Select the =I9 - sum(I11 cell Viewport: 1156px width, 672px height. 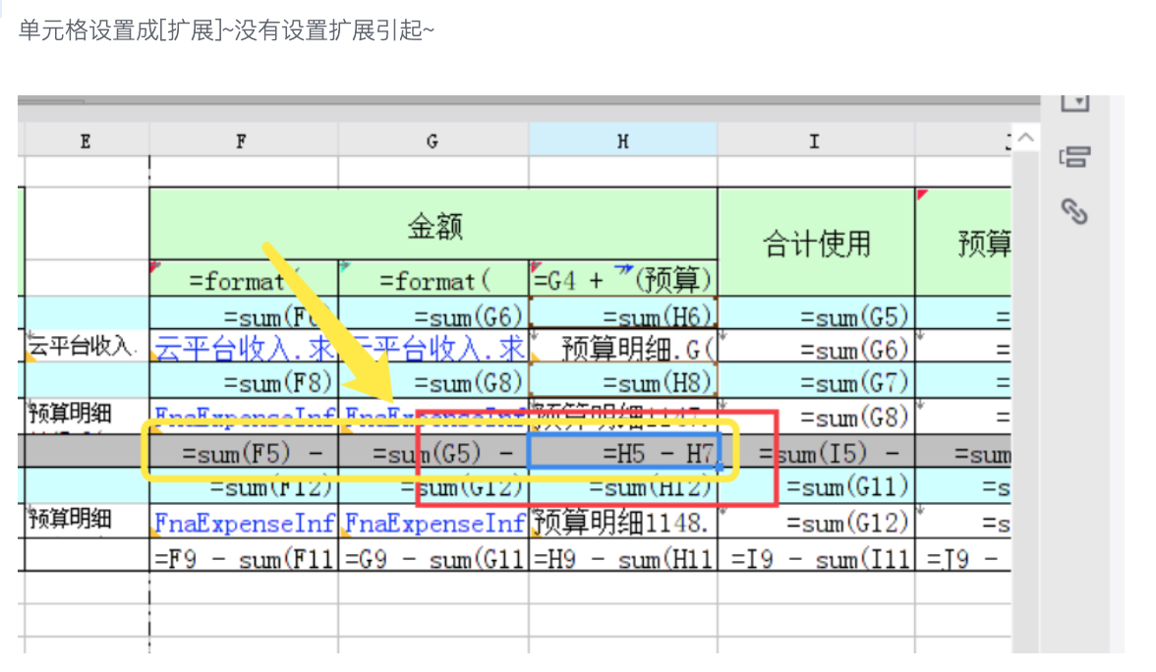point(816,556)
